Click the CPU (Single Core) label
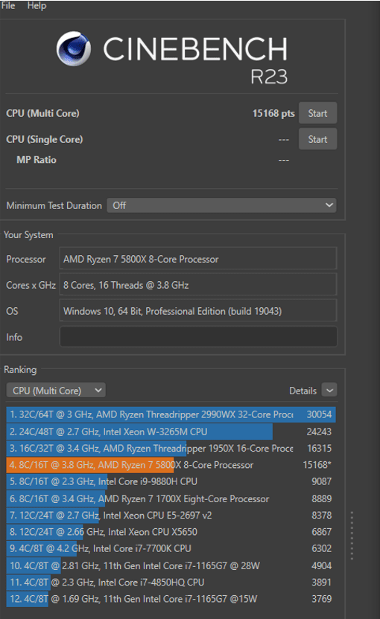This screenshot has height=619, width=380. [44, 139]
